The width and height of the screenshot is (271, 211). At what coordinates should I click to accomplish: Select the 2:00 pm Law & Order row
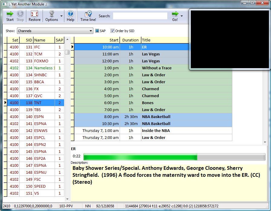[x=153, y=75]
